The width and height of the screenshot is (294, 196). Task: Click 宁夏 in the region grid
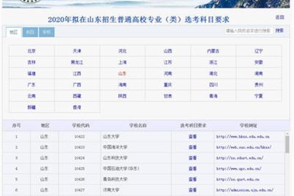coord(259,96)
